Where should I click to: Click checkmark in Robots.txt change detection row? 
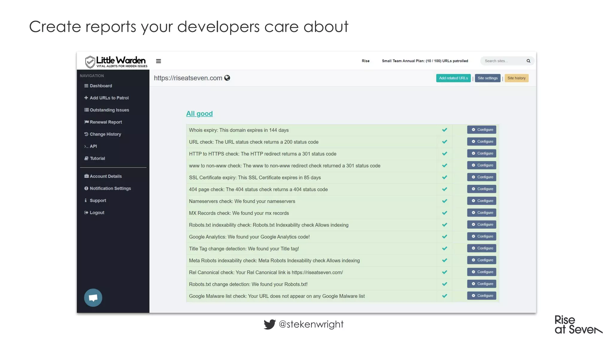444,284
